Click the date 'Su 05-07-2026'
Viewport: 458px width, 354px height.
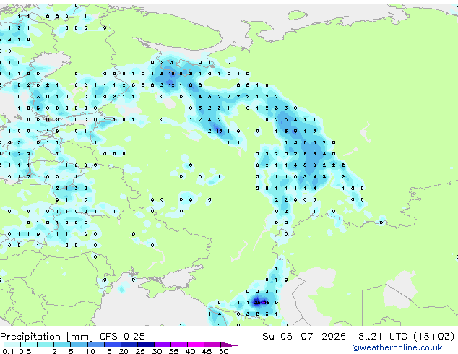pyautogui.click(x=304, y=337)
